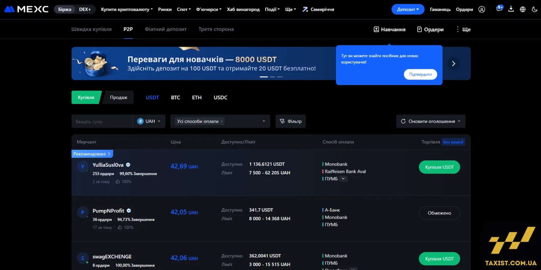Image resolution: width=541 pixels, height=270 pixels.
Task: Select second banner slide indicator
Action: point(273,77)
